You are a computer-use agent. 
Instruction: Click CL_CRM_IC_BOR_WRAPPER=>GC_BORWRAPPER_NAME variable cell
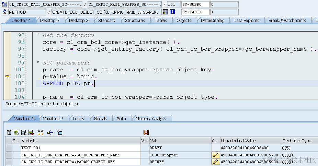81,155
